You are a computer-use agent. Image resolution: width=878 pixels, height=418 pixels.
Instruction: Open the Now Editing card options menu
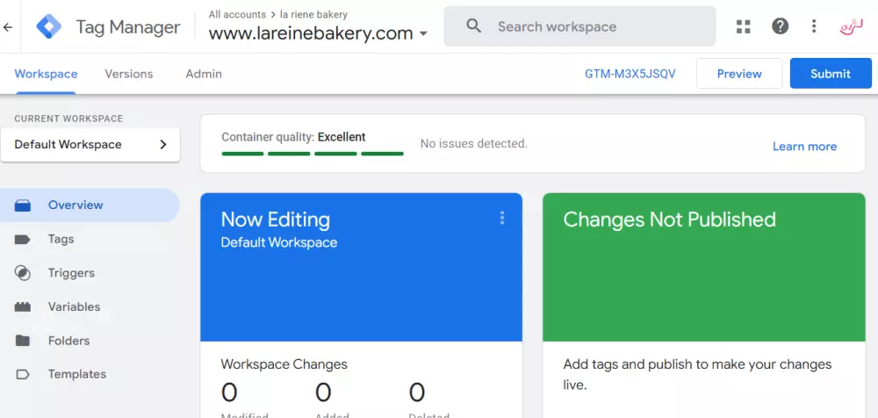pyautogui.click(x=502, y=218)
